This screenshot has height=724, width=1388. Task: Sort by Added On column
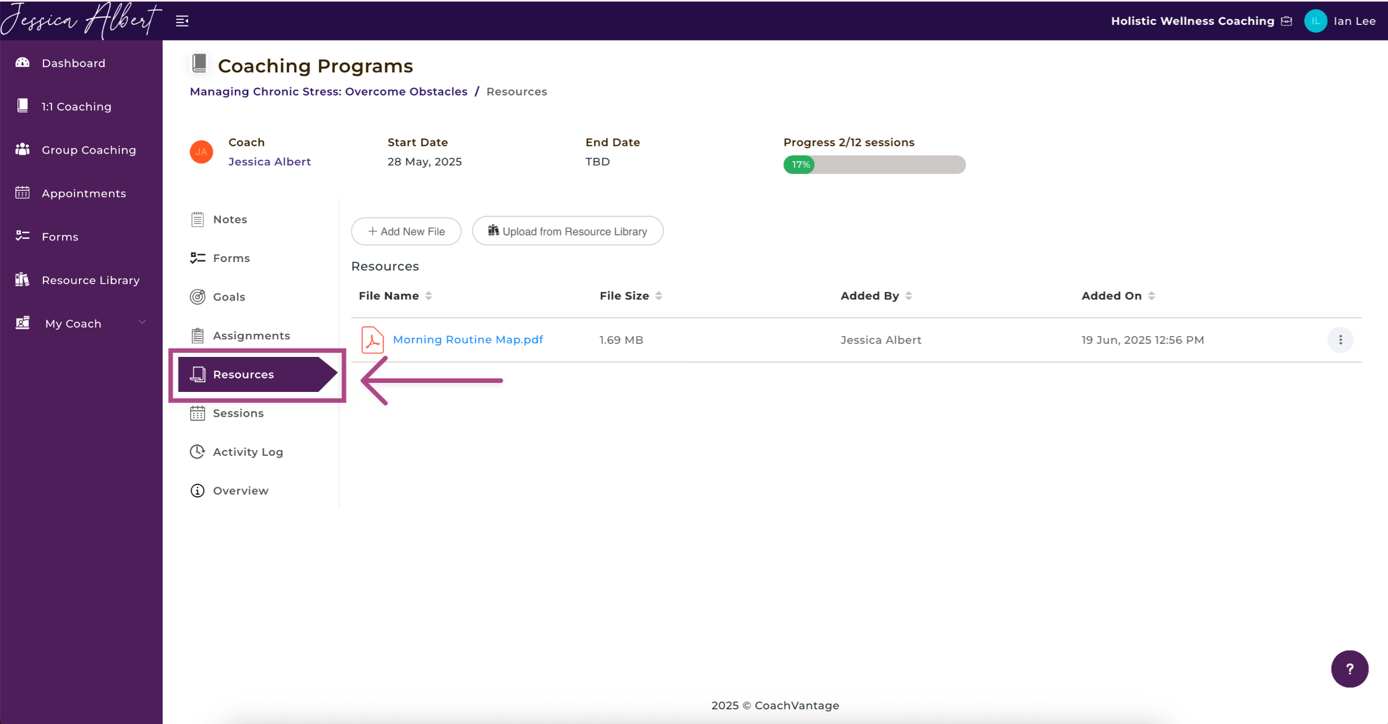tap(1151, 296)
